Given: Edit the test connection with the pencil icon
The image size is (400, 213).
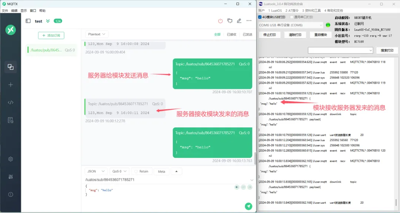Looking at the screenshot, I should point(239,21).
